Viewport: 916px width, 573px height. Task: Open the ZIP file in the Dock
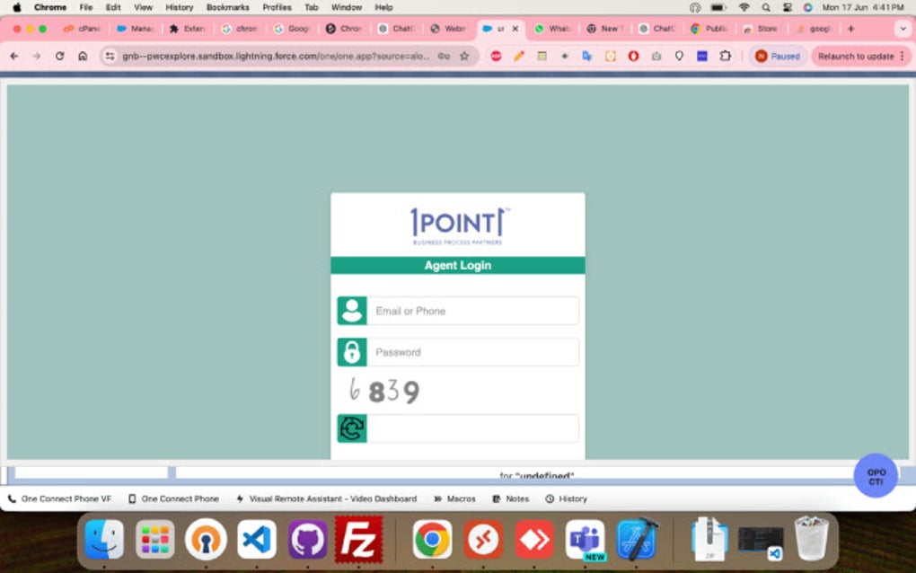[x=709, y=539]
